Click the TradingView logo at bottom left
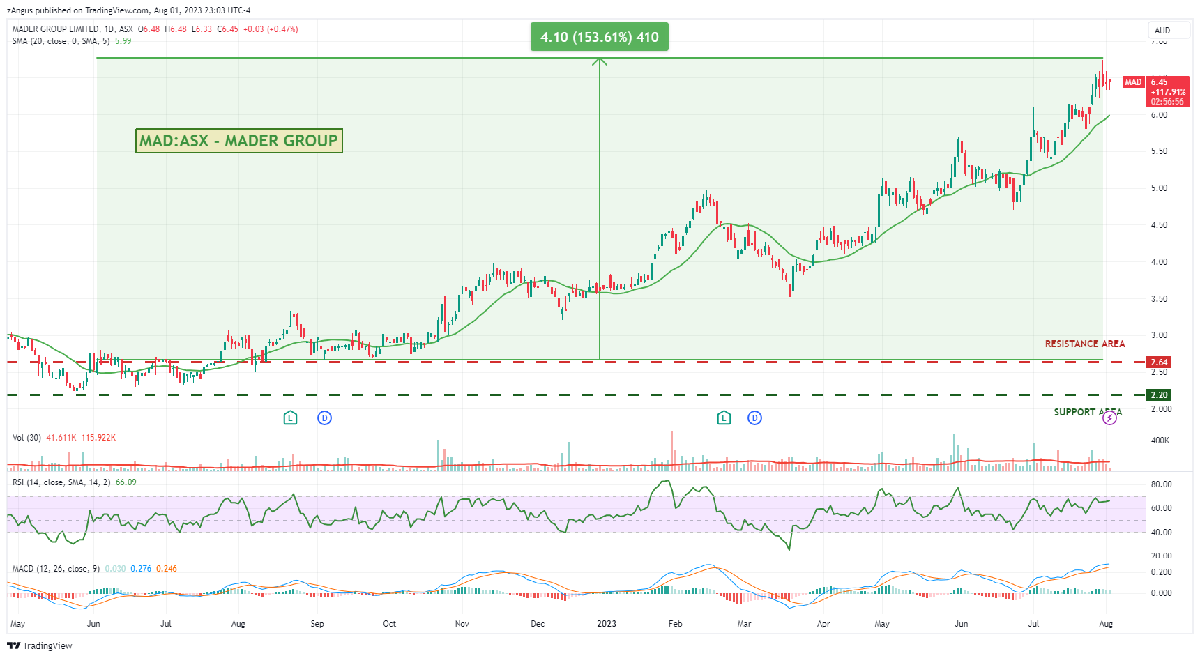This screenshot has height=658, width=1200. point(40,645)
